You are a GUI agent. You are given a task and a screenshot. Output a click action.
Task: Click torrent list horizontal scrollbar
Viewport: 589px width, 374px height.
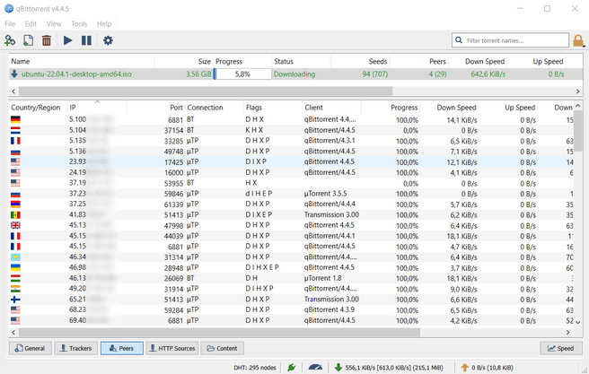(x=206, y=91)
